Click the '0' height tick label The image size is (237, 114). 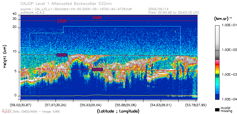tap(15, 95)
